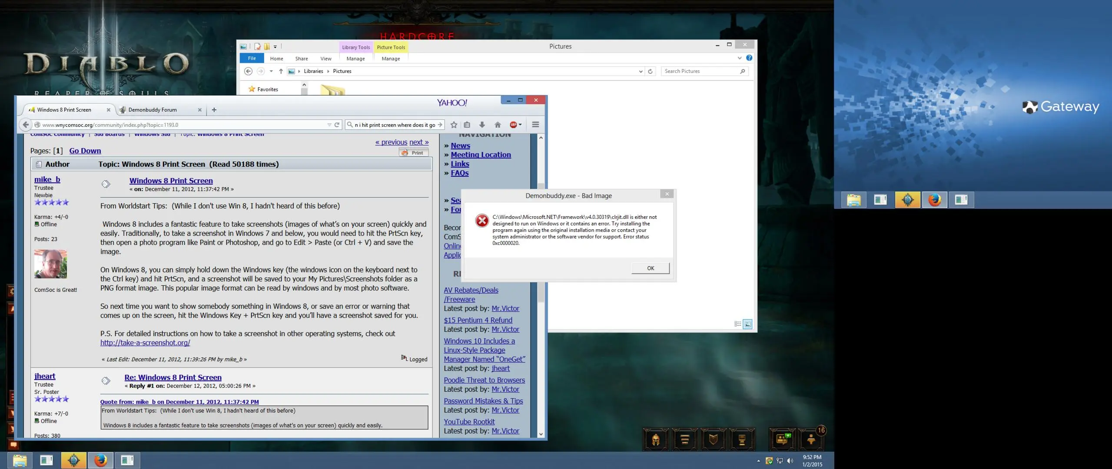Click the volume speaker icon in the system tray

pyautogui.click(x=790, y=461)
